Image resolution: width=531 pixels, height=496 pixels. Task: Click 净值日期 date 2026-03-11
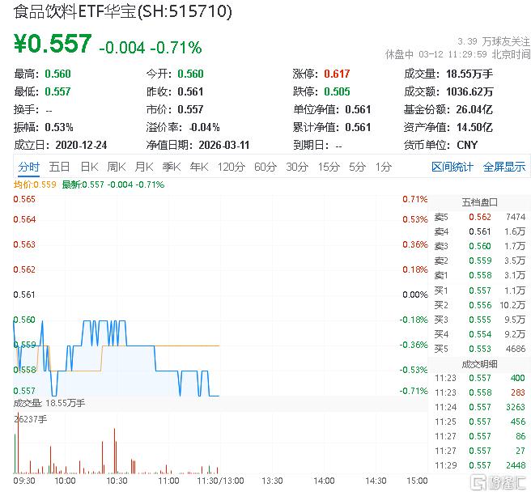tap(224, 146)
